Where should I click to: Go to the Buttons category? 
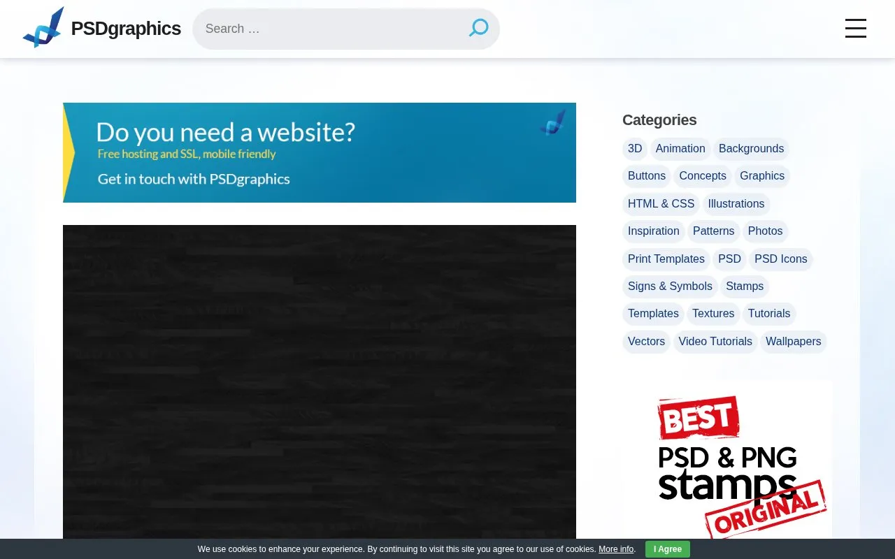point(647,176)
